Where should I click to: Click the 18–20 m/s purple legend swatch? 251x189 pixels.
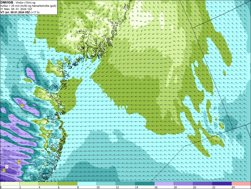183,183
